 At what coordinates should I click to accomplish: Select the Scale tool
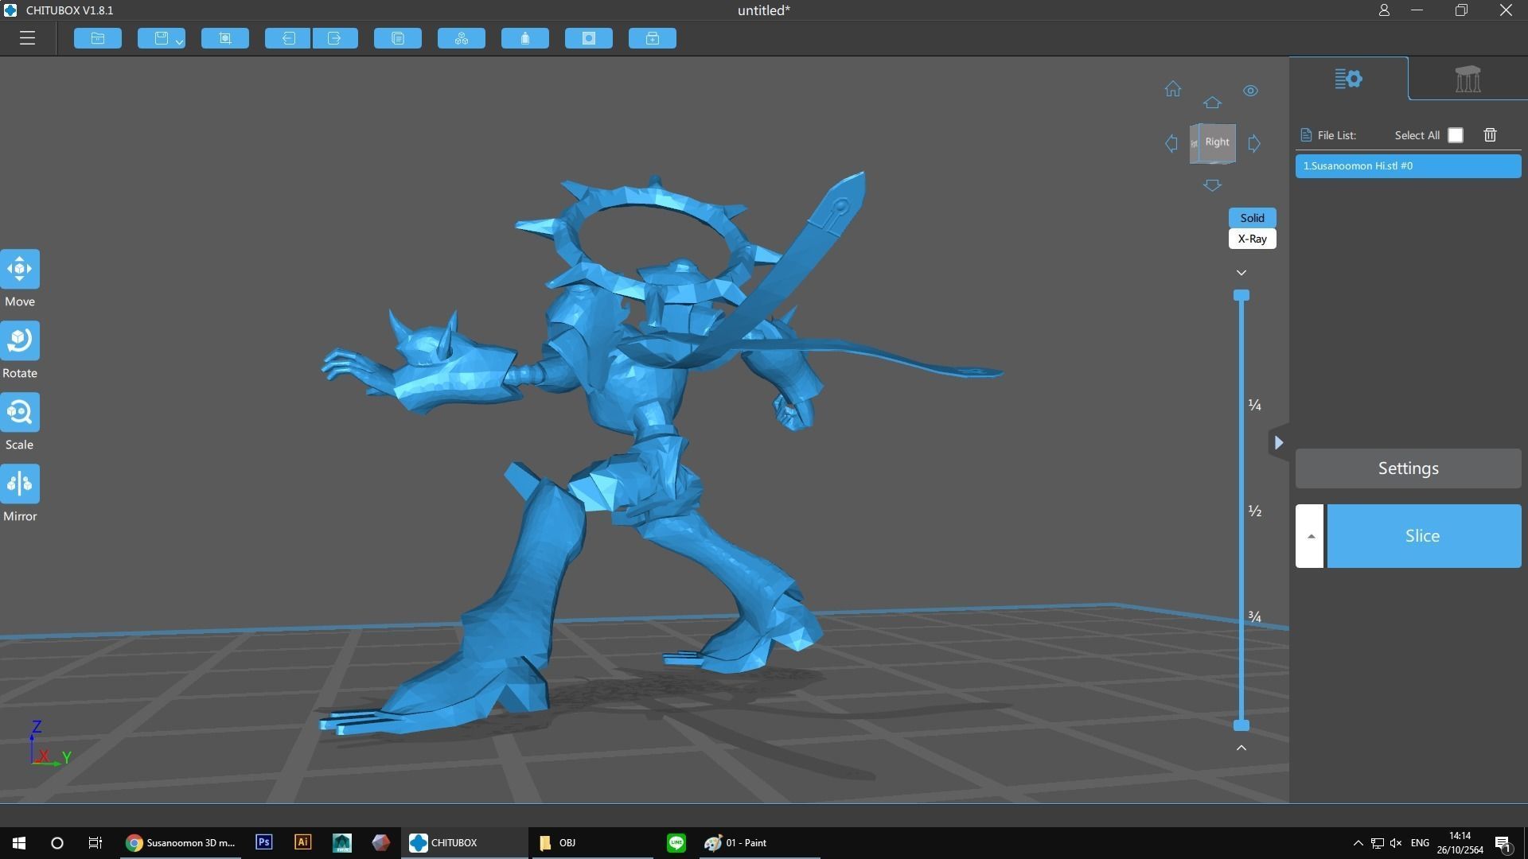tap(20, 412)
